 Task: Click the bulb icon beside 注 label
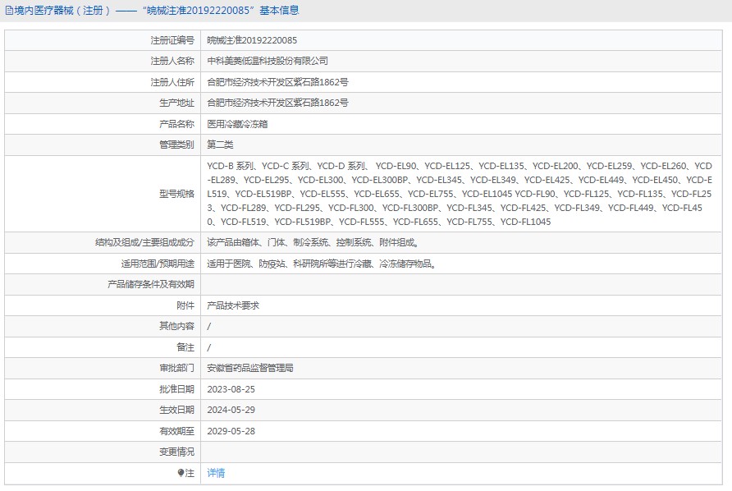tap(181, 473)
